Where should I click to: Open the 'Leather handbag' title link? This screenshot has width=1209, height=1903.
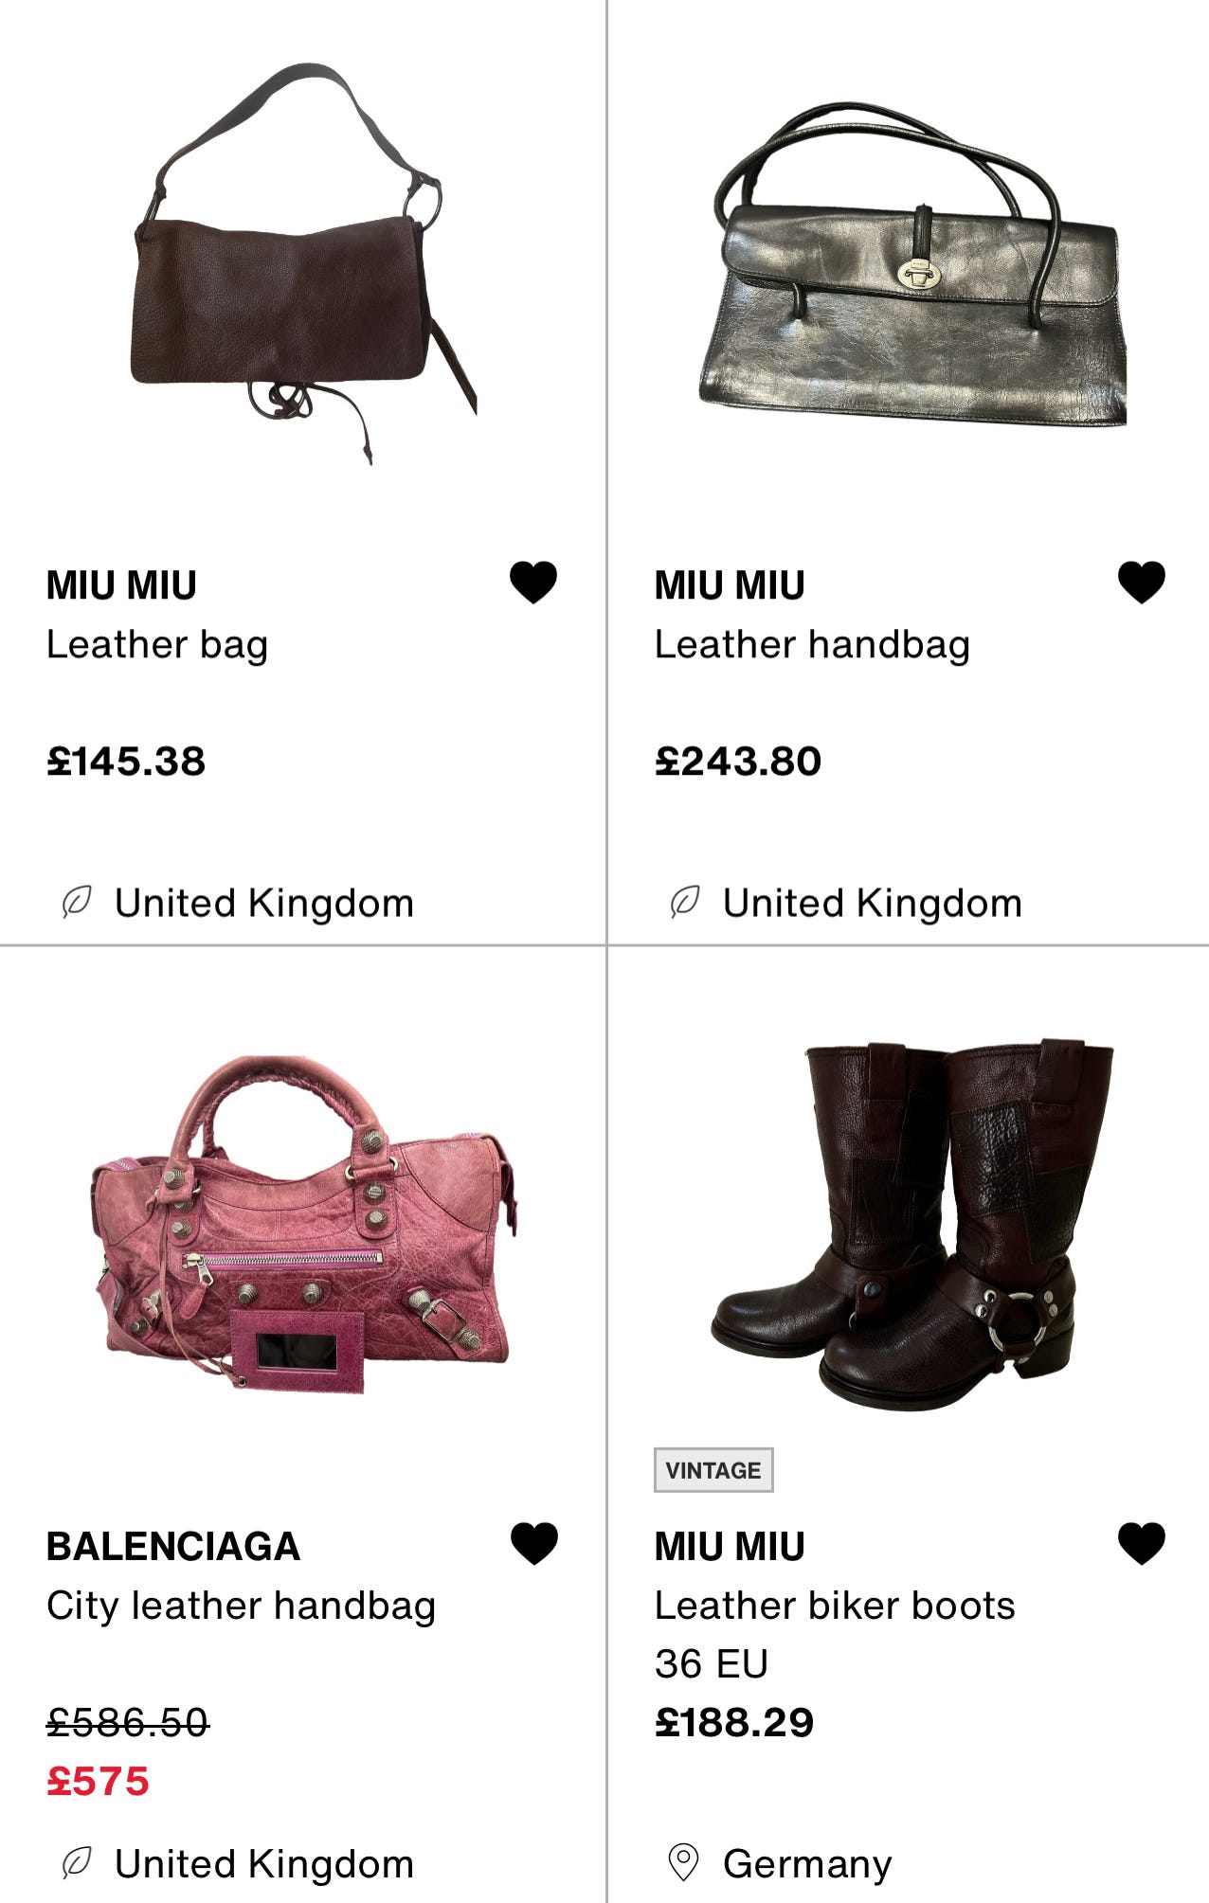click(812, 645)
